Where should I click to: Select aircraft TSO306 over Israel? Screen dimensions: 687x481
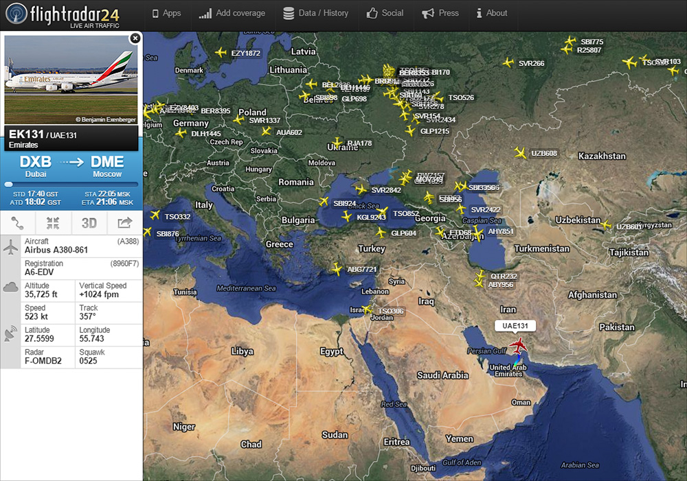368,310
